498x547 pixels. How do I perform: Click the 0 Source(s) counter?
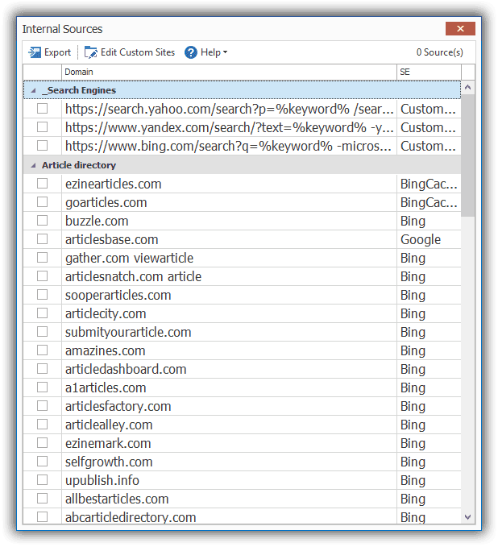click(x=440, y=52)
